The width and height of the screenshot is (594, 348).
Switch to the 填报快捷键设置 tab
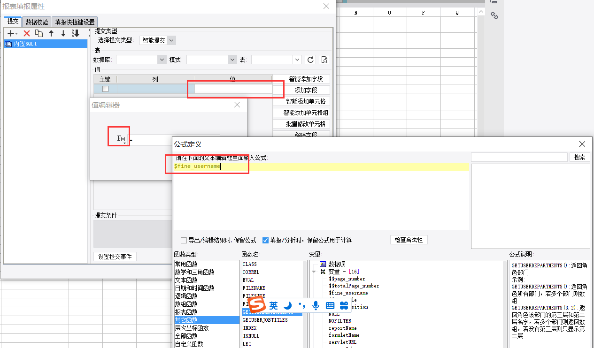click(75, 22)
